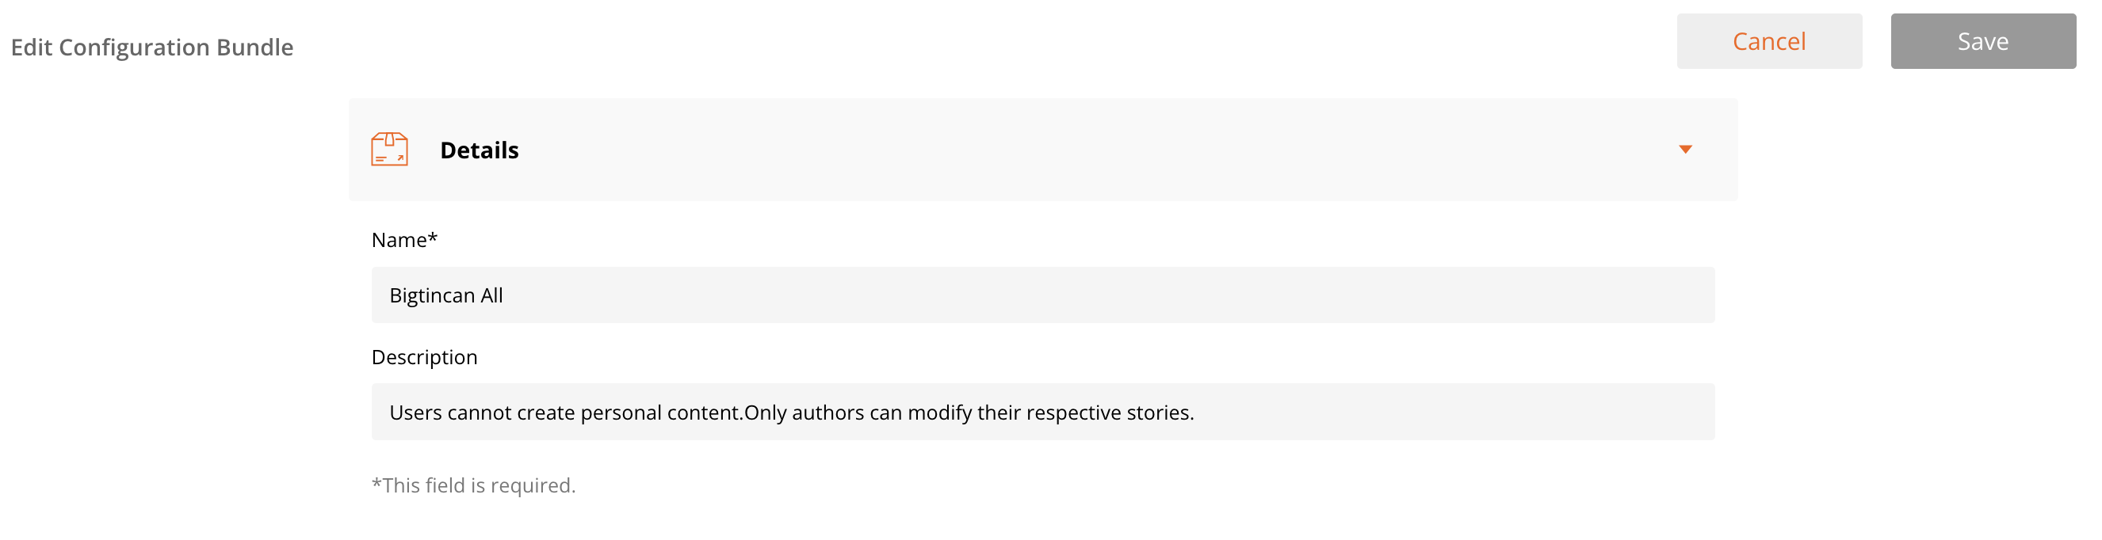
Task: Save the configuration bundle changes
Action: (x=1983, y=42)
